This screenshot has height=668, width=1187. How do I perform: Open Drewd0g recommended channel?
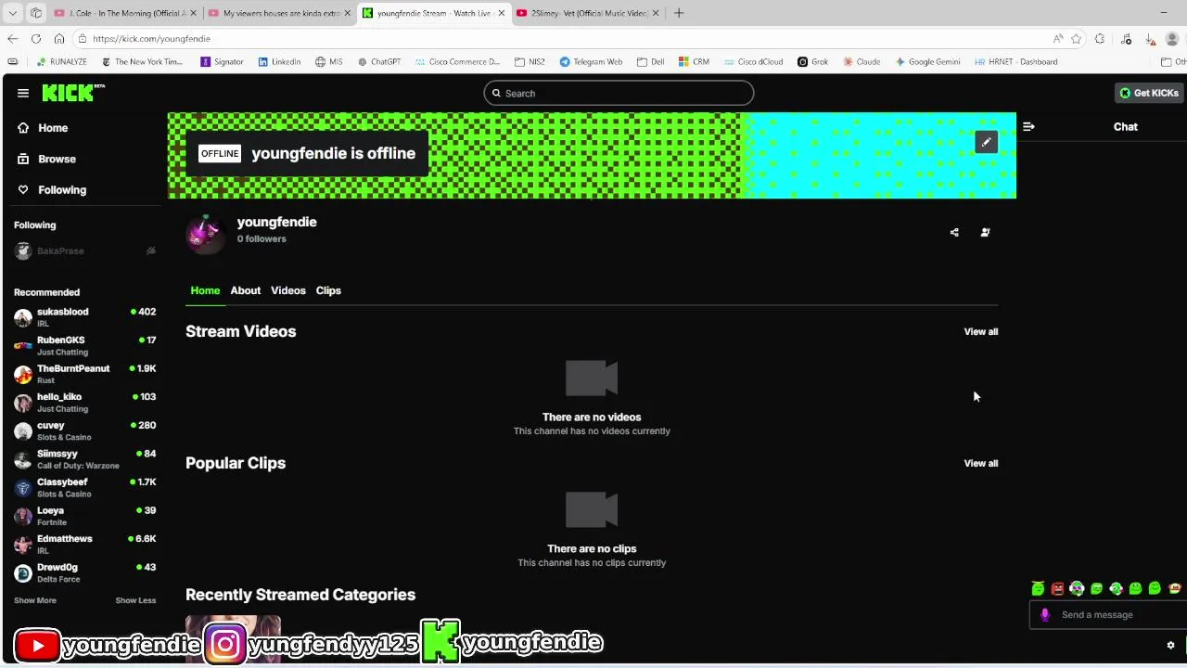[x=84, y=573]
